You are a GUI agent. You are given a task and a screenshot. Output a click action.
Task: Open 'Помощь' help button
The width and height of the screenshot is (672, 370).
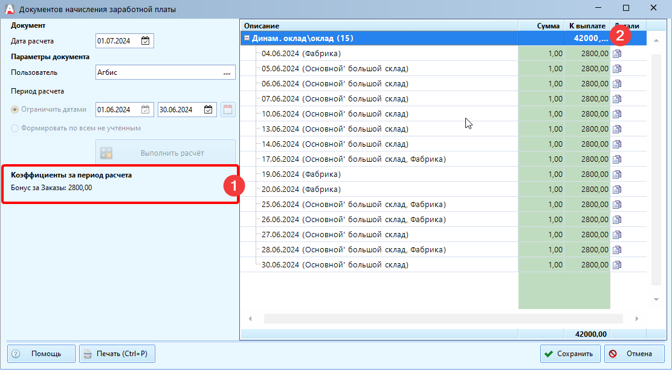41,354
